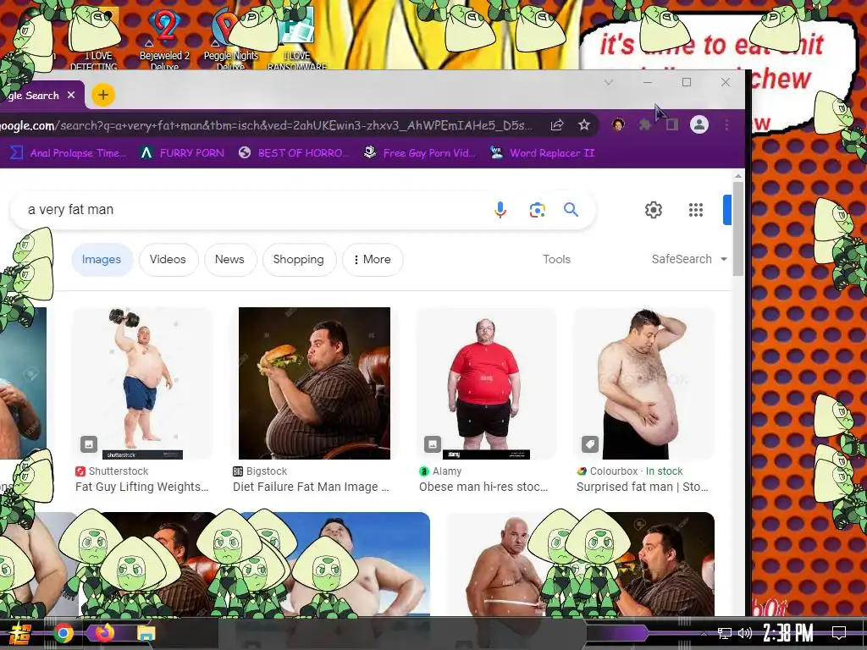Screen dimensions: 867x650
Task: Click the Obese man hi-res stock title
Action: [483, 487]
